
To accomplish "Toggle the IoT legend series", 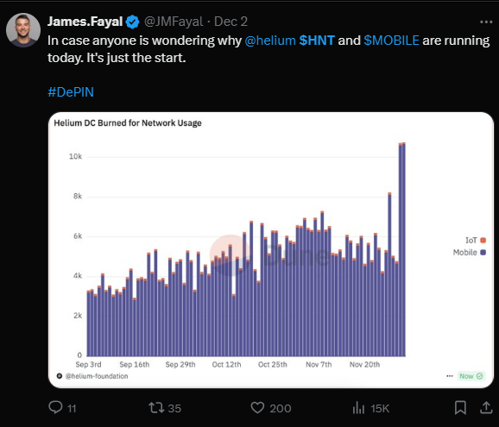I will [x=476, y=241].
